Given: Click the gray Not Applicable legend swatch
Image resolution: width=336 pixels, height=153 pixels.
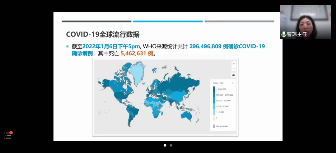Looking at the screenshot, I should click(214, 126).
